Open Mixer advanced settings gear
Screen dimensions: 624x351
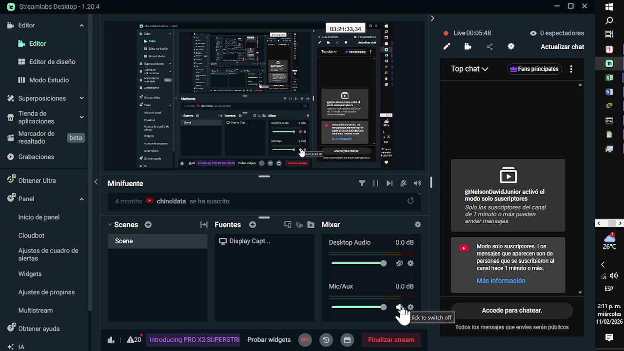pyautogui.click(x=418, y=225)
